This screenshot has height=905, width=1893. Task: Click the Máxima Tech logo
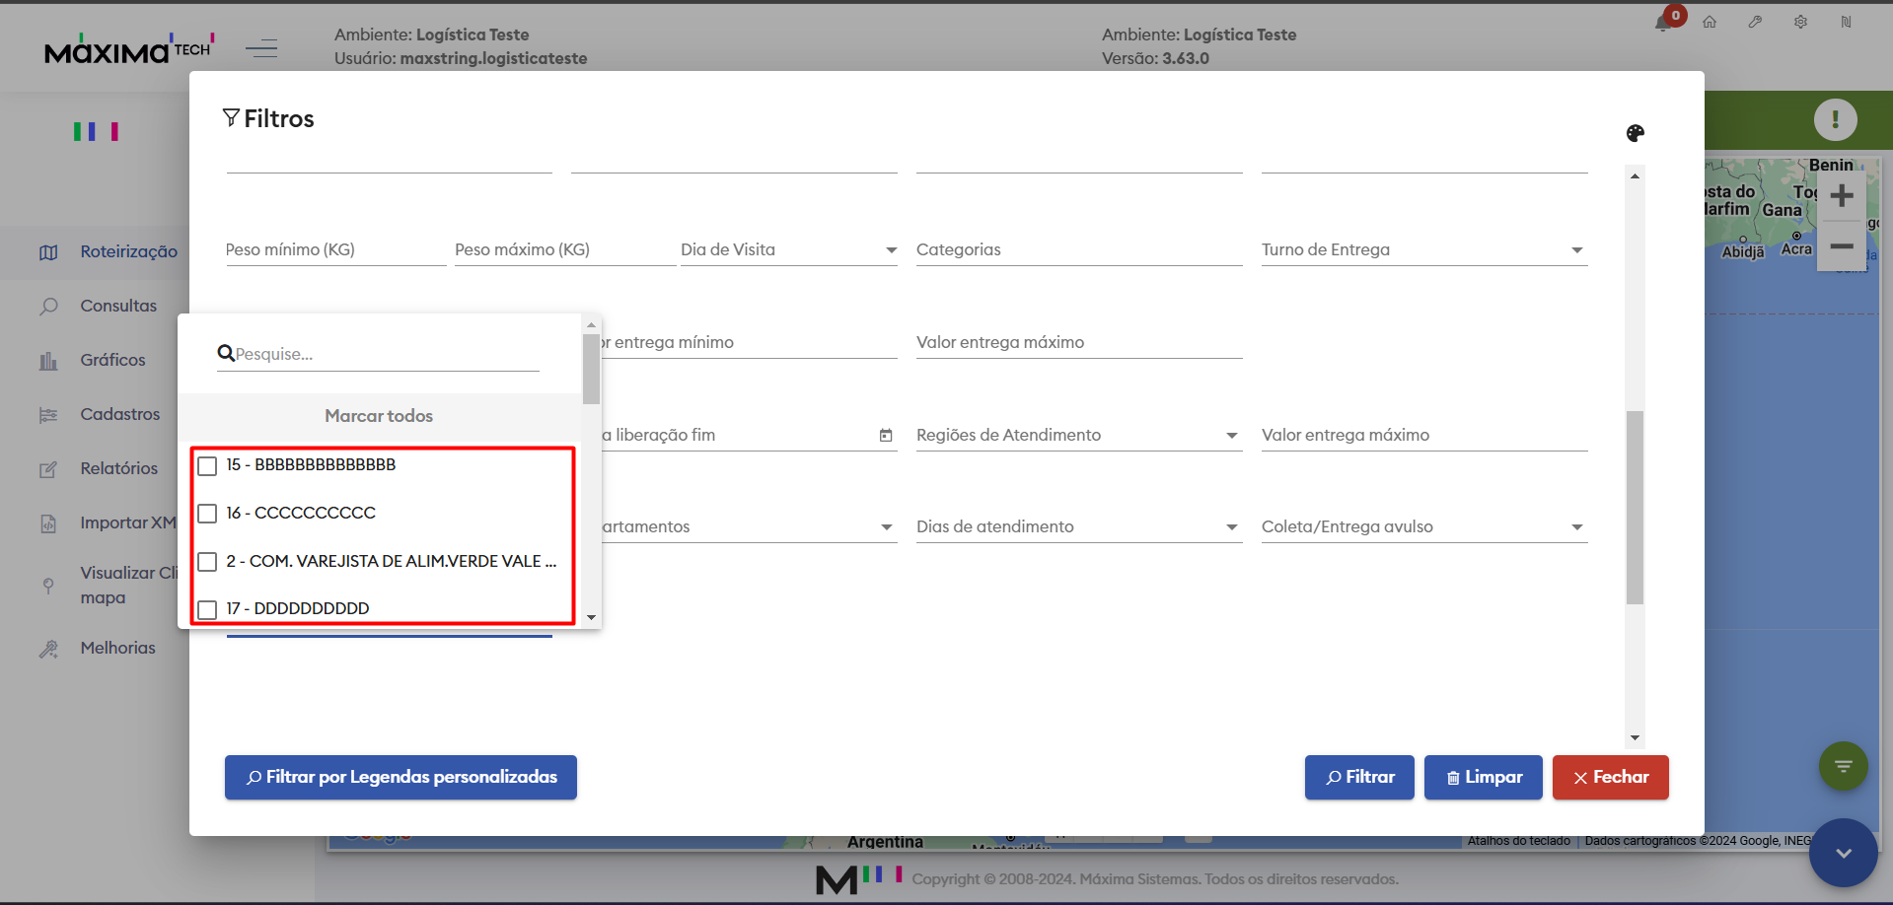coord(129,49)
